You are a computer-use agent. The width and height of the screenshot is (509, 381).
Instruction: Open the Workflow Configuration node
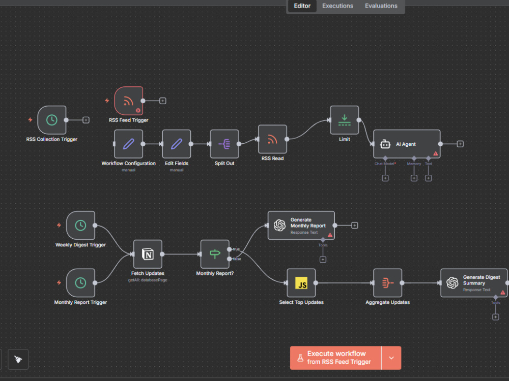pos(129,144)
